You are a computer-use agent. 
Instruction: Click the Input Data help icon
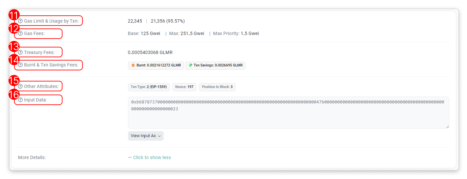[x=21, y=100]
